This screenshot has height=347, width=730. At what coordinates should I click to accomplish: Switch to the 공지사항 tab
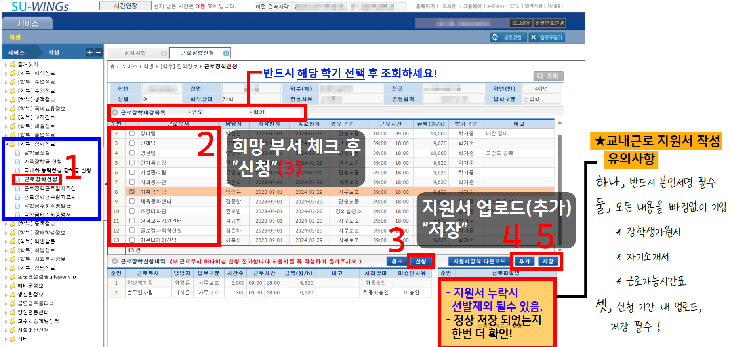coord(135,53)
